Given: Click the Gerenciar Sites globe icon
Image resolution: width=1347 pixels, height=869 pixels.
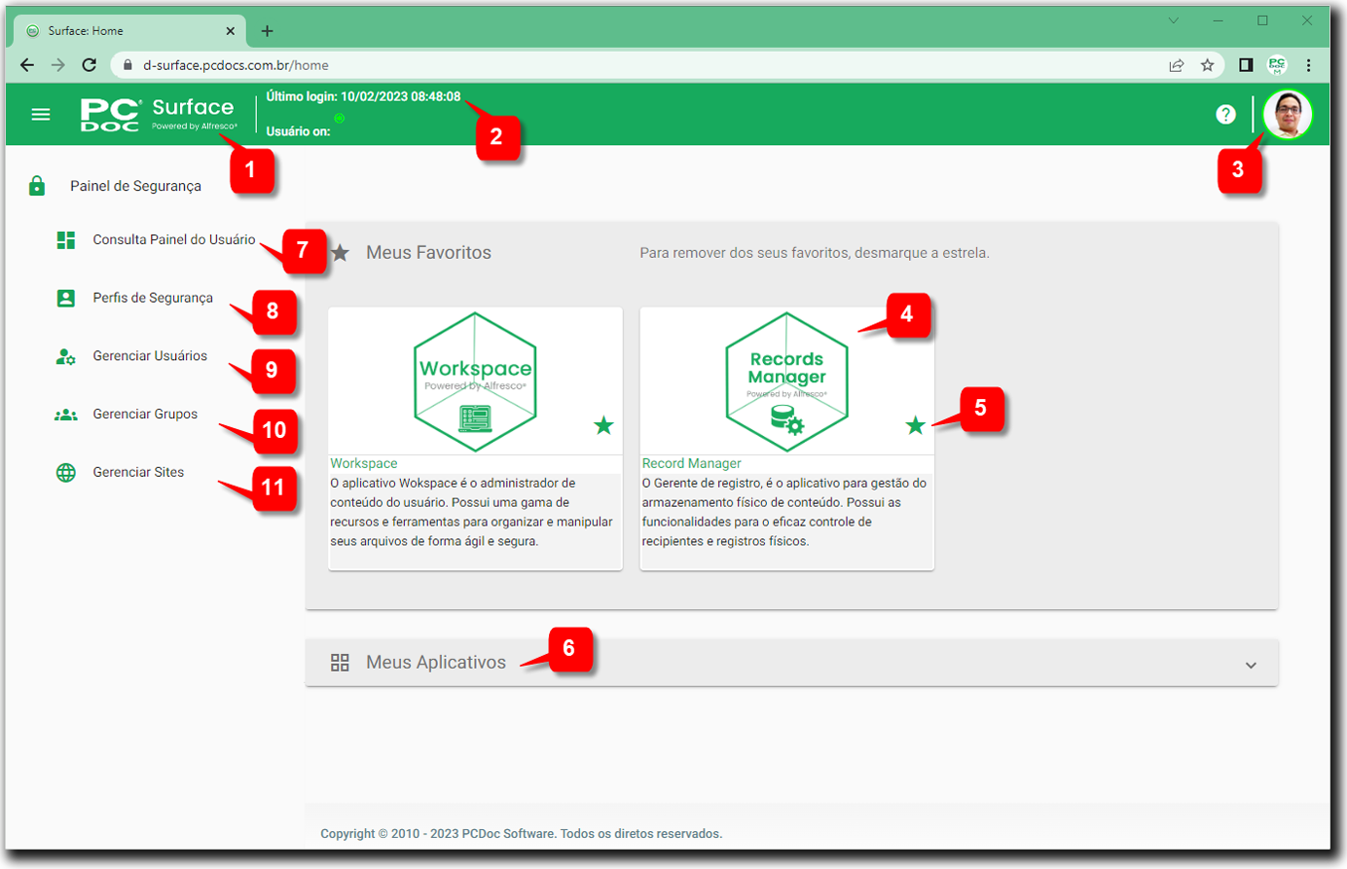Looking at the screenshot, I should coord(66,473).
